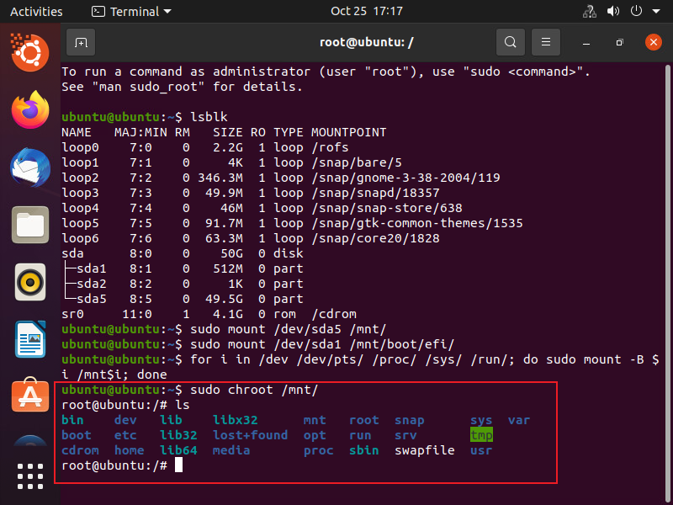The height and width of the screenshot is (505, 673).
Task: Launch Firefox from the dock
Action: pos(30,109)
